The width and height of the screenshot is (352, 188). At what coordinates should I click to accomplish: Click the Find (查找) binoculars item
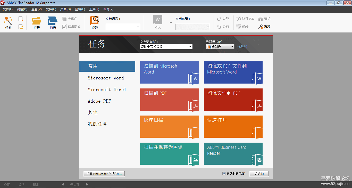(x=264, y=19)
